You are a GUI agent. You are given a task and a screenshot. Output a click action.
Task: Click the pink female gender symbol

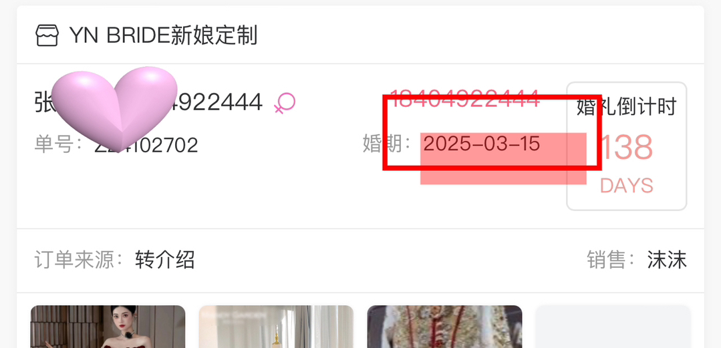tap(285, 102)
